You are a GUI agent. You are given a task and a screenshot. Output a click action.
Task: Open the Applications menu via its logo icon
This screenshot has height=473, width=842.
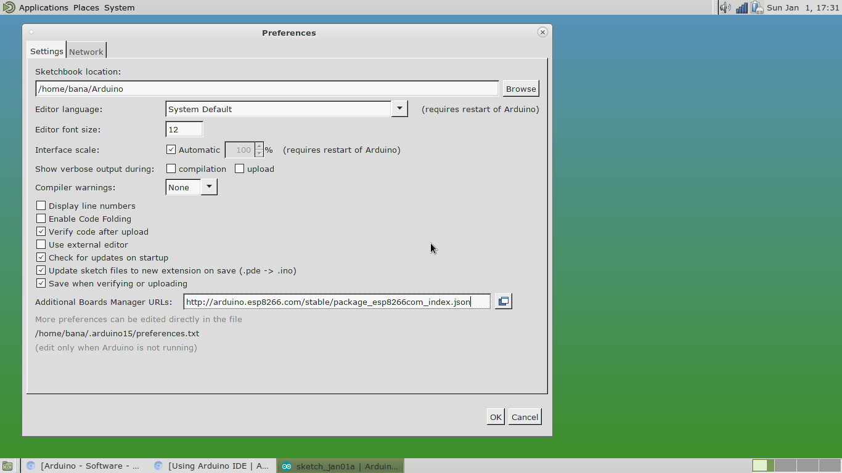tap(9, 7)
